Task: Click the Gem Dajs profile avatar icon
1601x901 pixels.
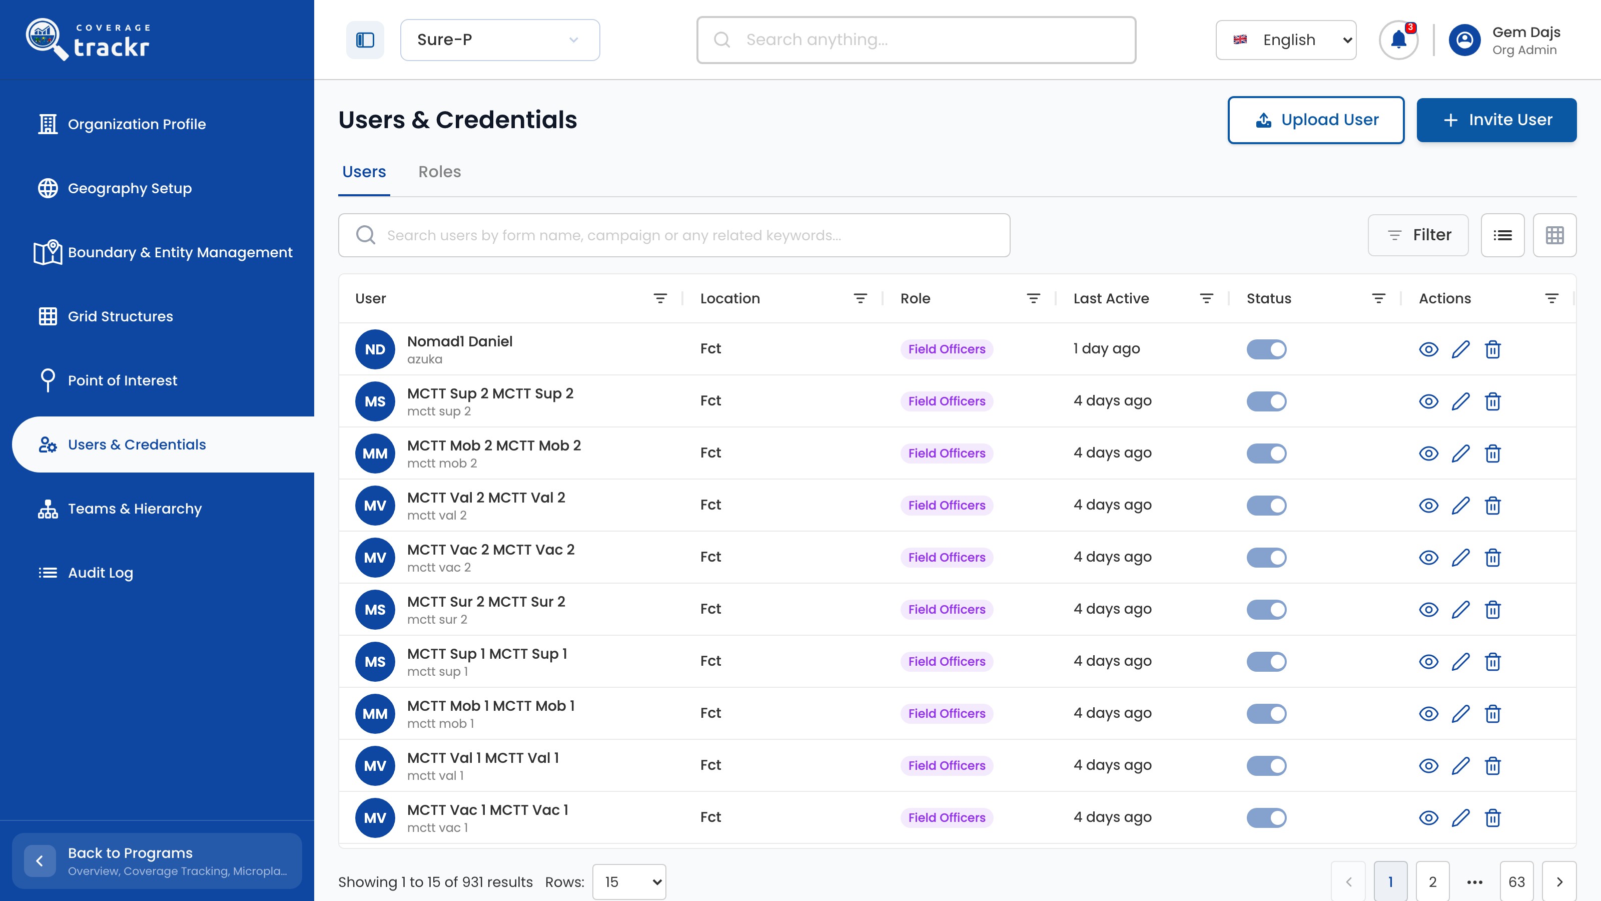Action: (x=1464, y=41)
